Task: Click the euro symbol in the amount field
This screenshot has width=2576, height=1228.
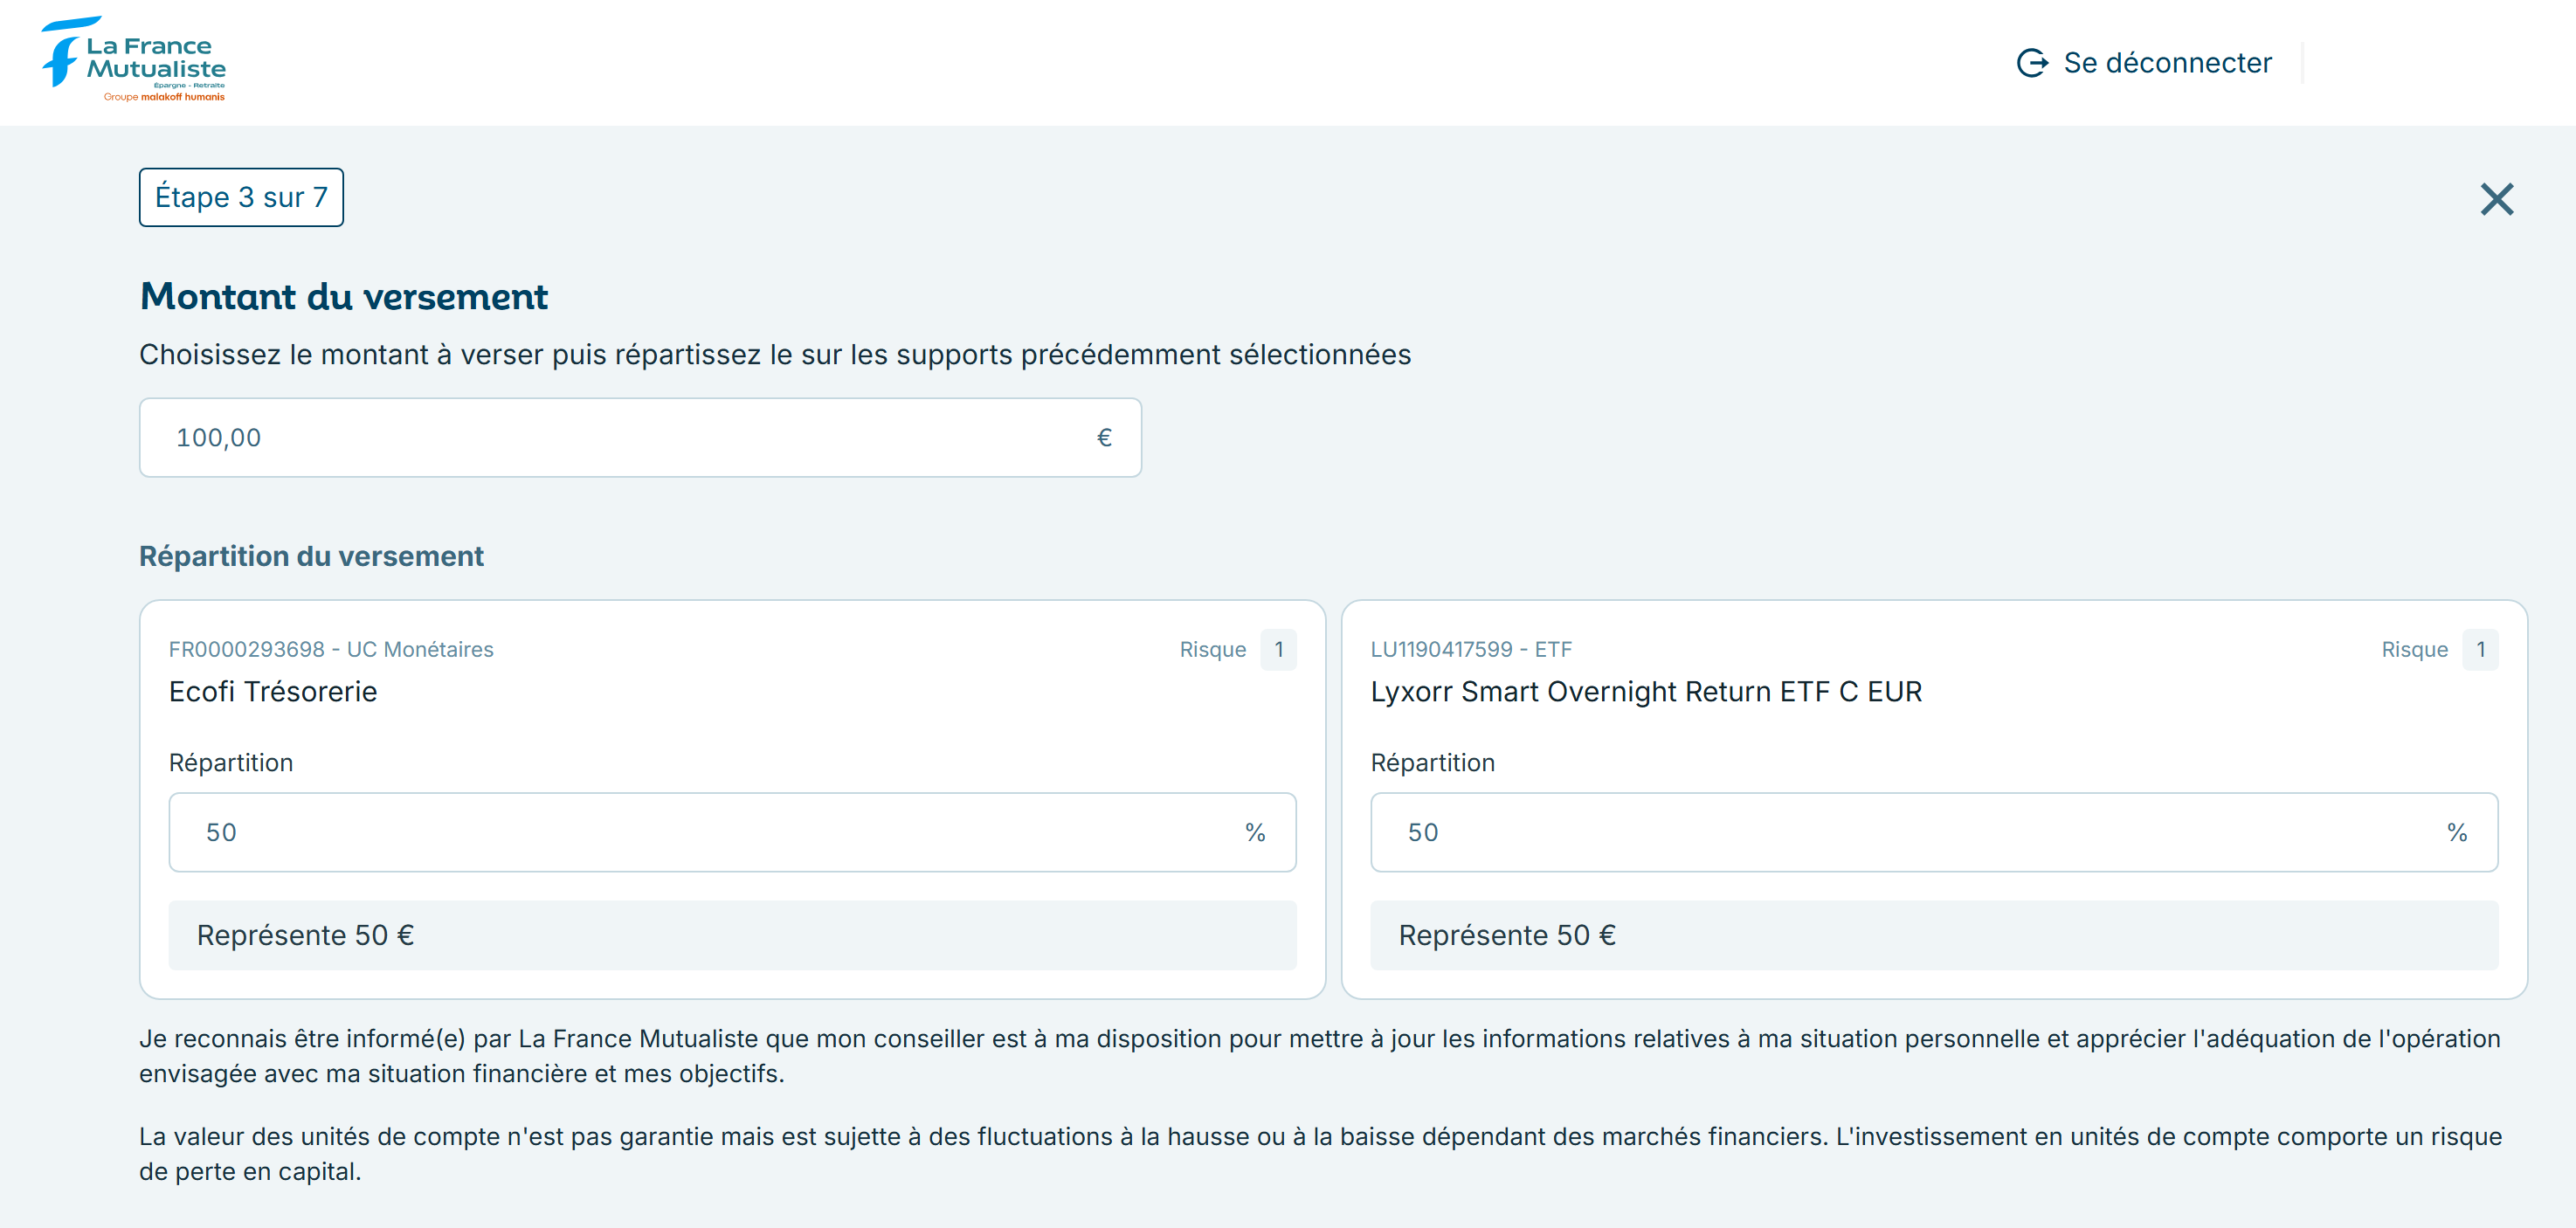Action: [1103, 437]
